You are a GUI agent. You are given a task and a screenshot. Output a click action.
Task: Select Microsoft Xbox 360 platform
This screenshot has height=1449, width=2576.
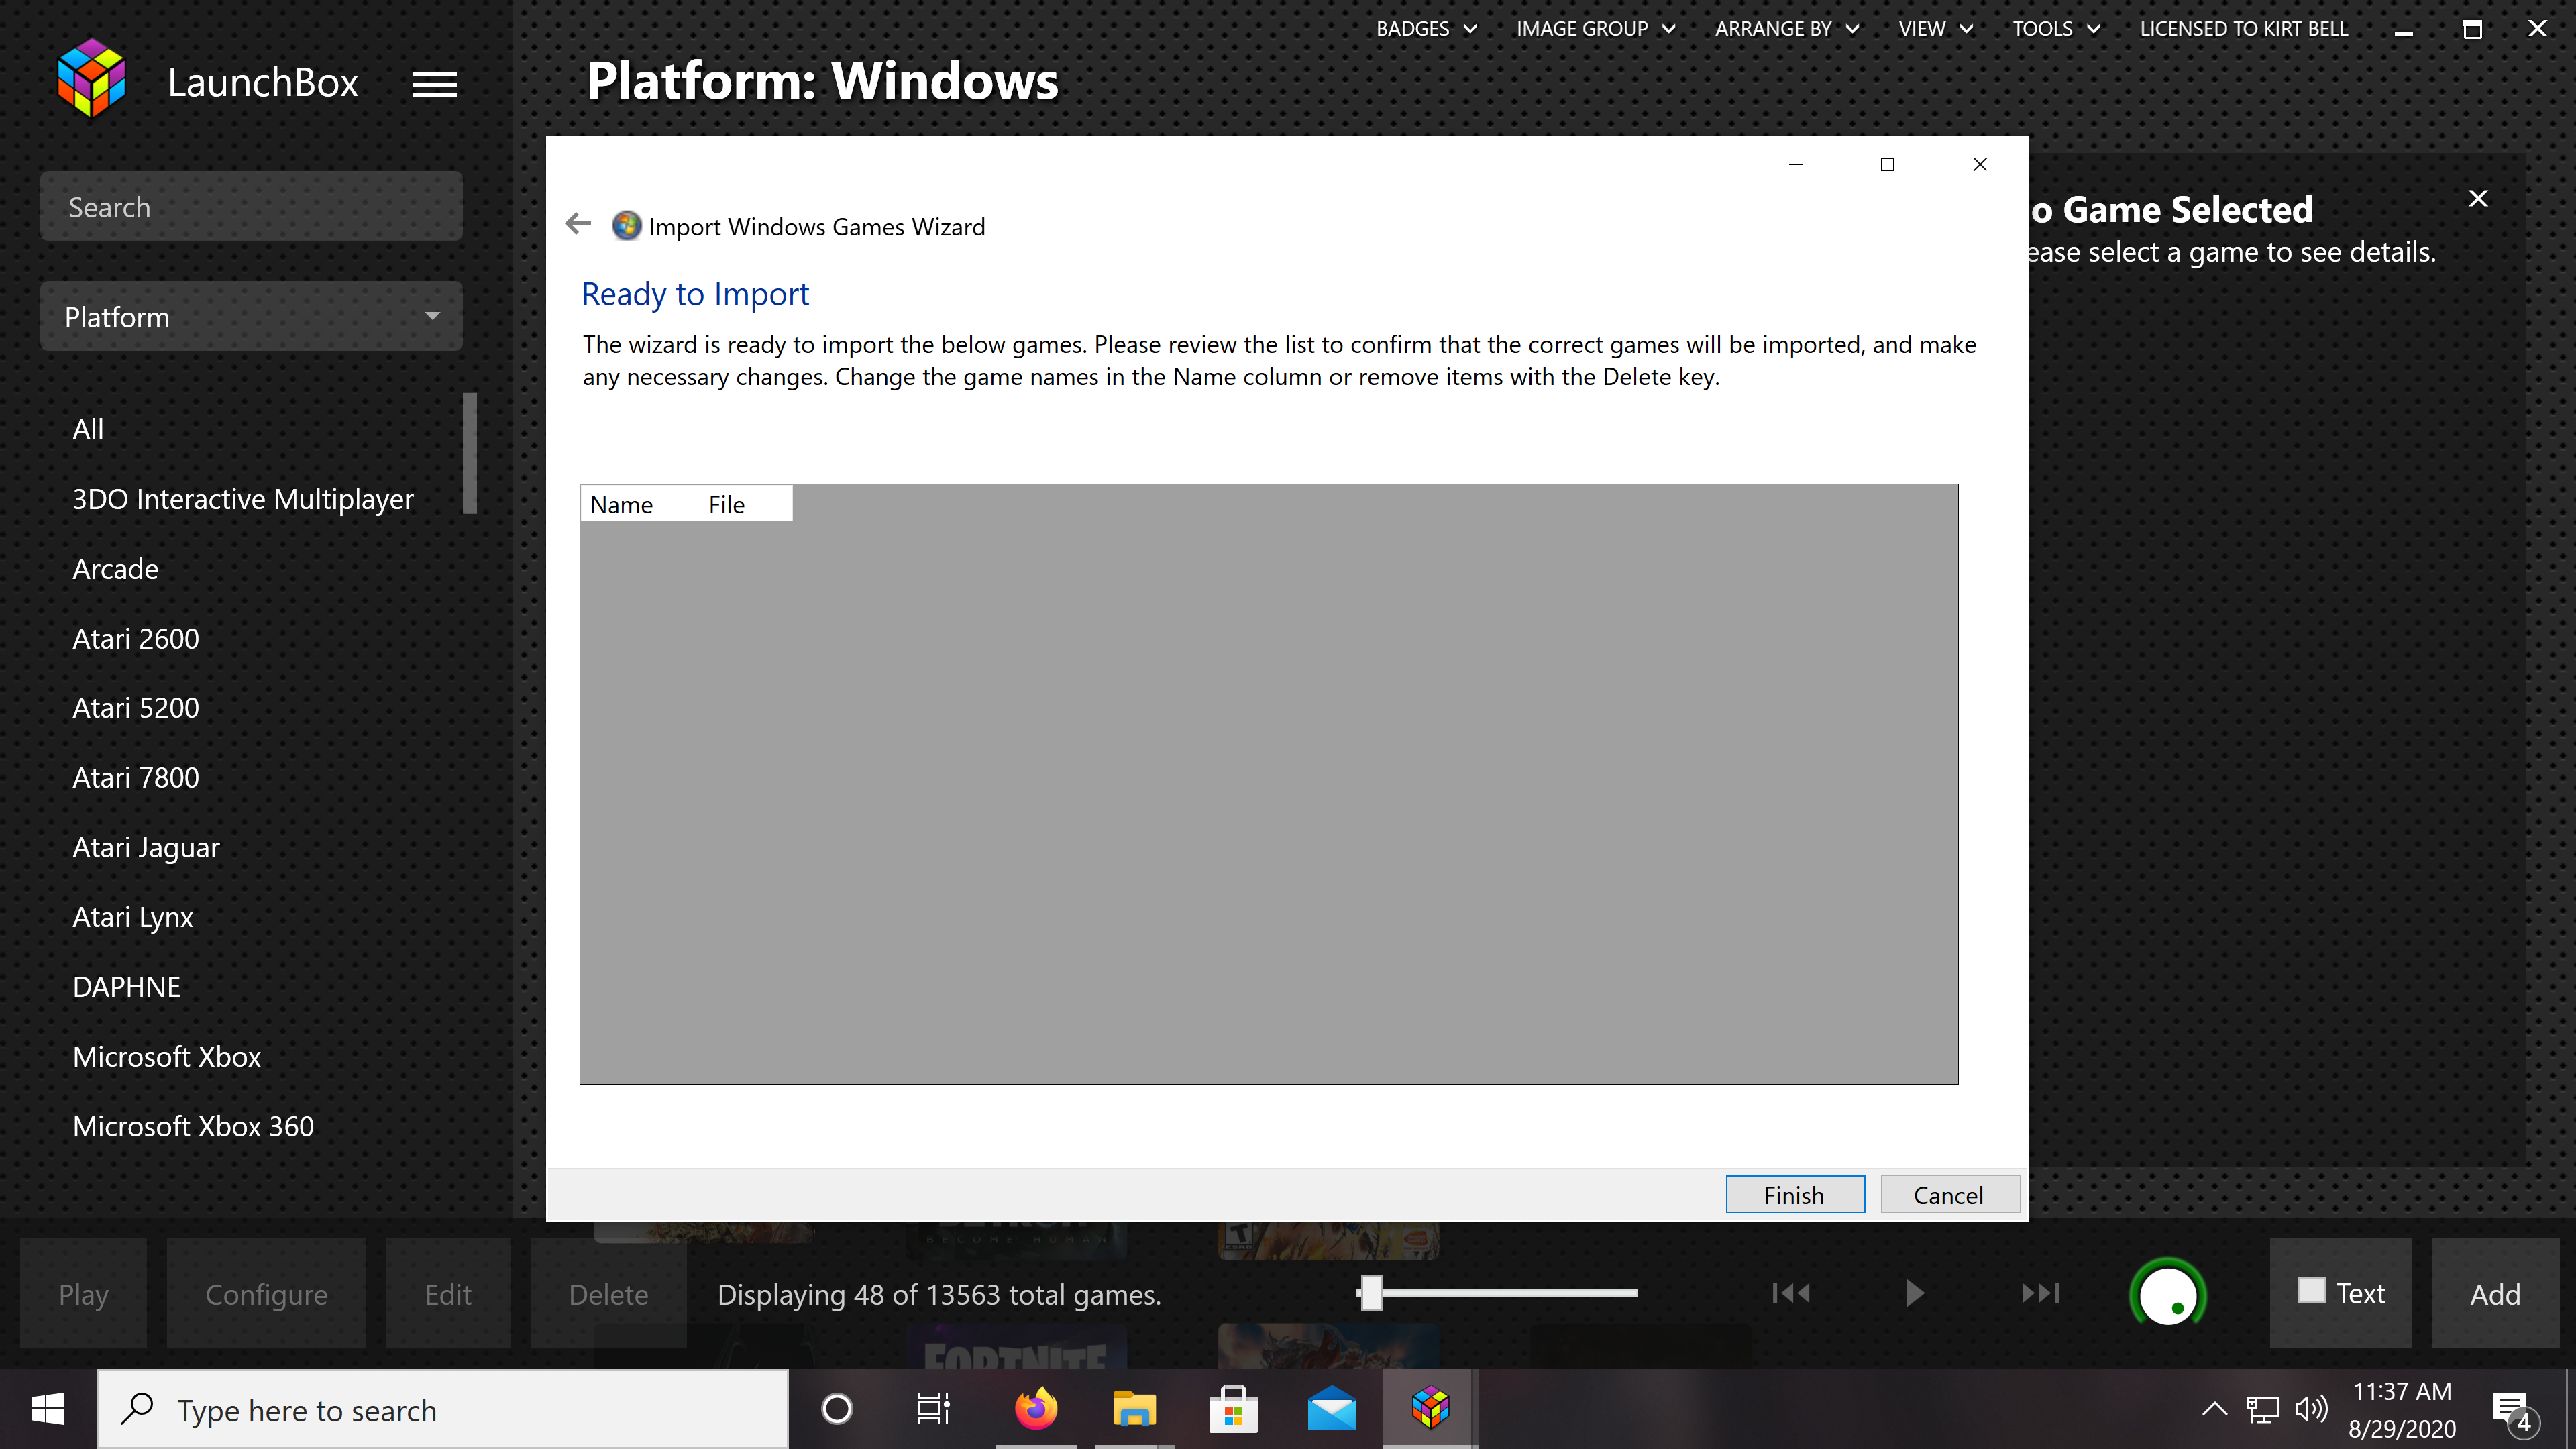point(194,1126)
